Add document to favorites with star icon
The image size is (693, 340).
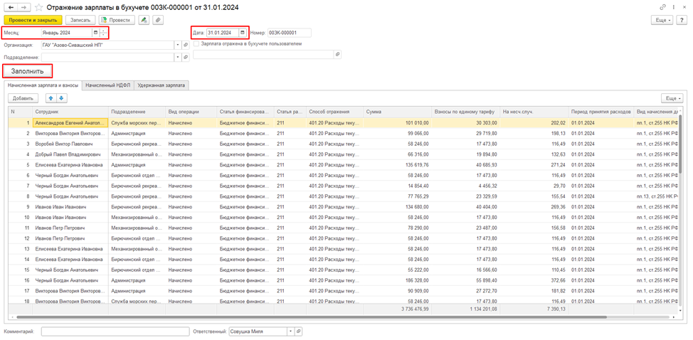point(39,8)
